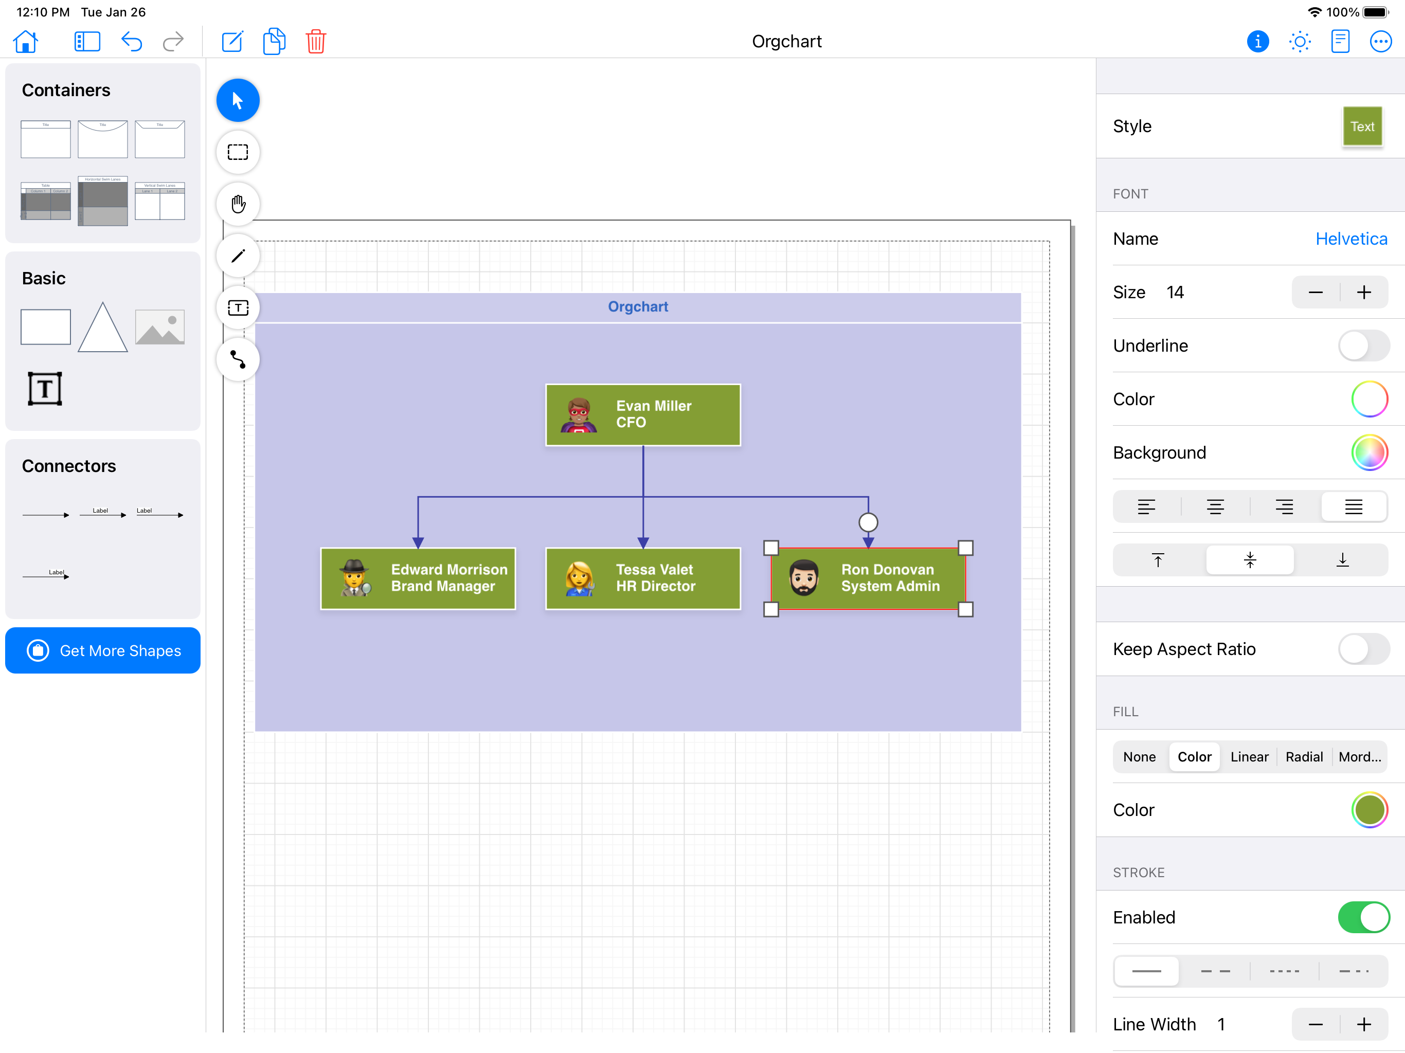
Task: Switch fill type to Linear
Action: tap(1249, 757)
